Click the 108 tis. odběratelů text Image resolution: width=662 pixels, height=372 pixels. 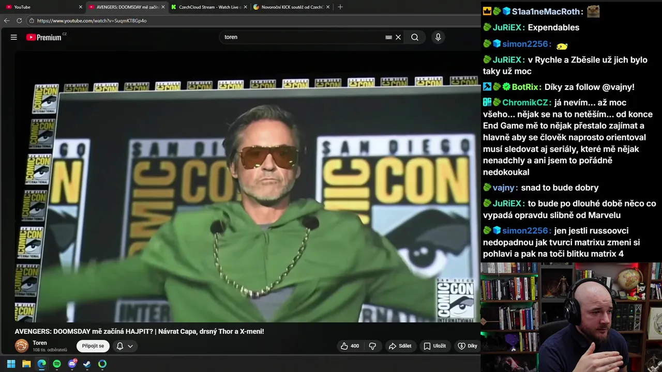click(50, 350)
